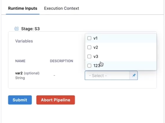
Task: Click the Stage: S3 heading
Action: coord(30,29)
